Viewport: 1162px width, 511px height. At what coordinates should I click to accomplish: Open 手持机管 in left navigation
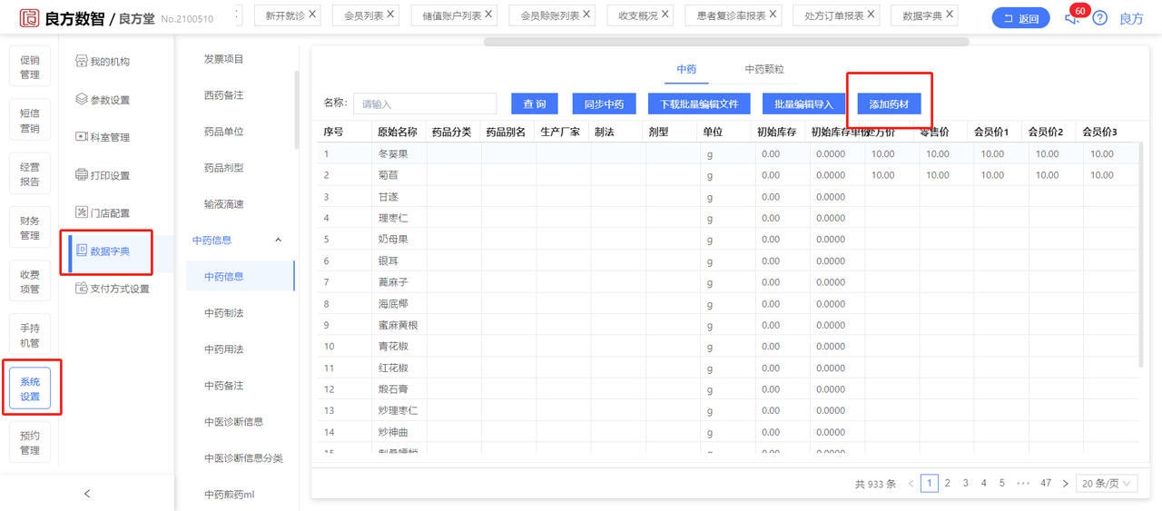[30, 335]
